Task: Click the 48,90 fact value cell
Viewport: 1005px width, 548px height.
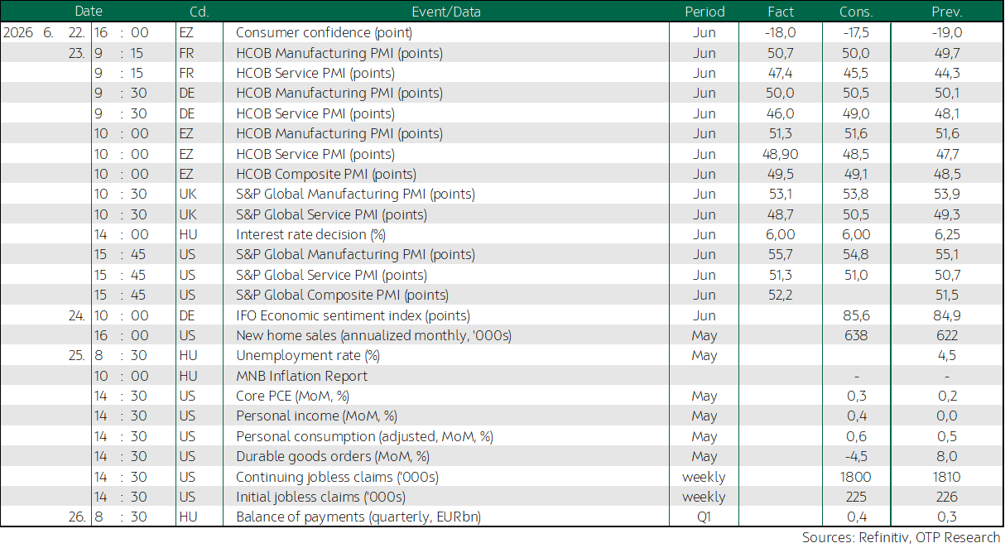Action: point(780,154)
